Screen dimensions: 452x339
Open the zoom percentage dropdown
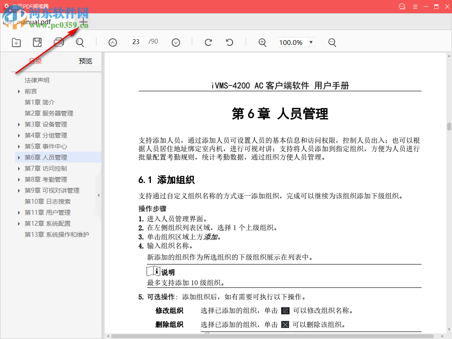(311, 42)
